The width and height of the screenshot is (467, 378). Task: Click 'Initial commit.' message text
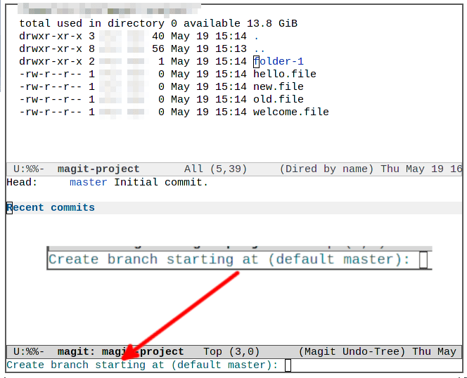tap(161, 182)
